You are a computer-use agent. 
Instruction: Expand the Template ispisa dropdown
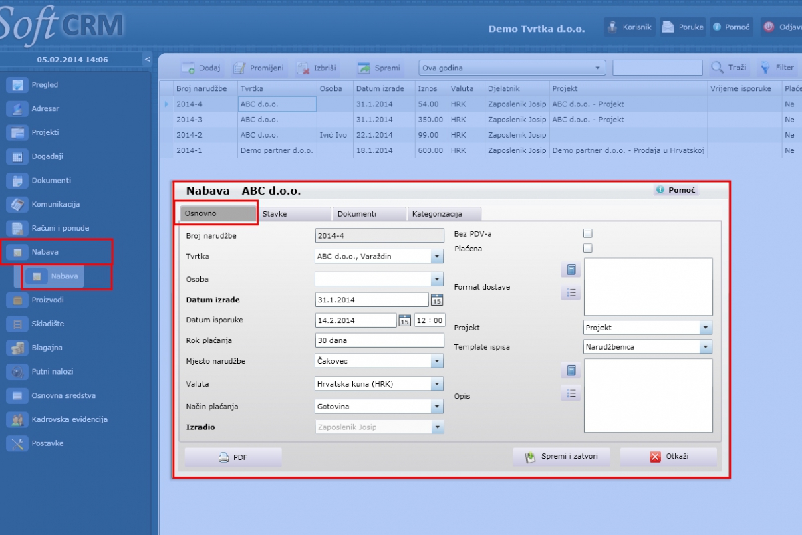click(706, 347)
